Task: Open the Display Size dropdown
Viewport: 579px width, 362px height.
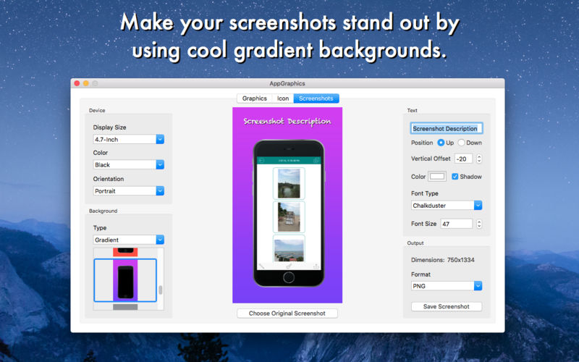Action: coord(129,139)
